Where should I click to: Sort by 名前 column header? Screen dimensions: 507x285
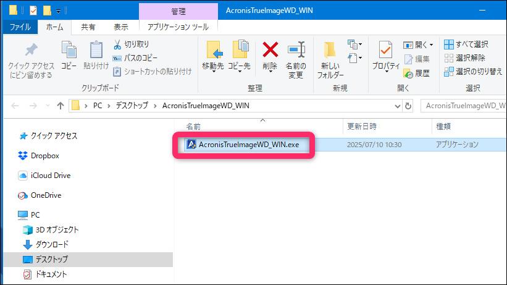[x=193, y=127]
